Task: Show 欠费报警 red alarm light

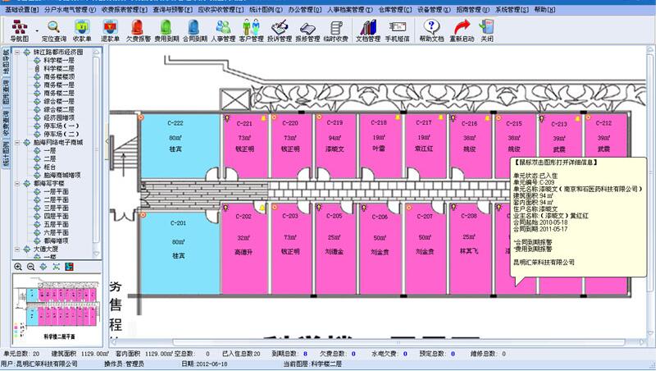Action: click(x=138, y=30)
